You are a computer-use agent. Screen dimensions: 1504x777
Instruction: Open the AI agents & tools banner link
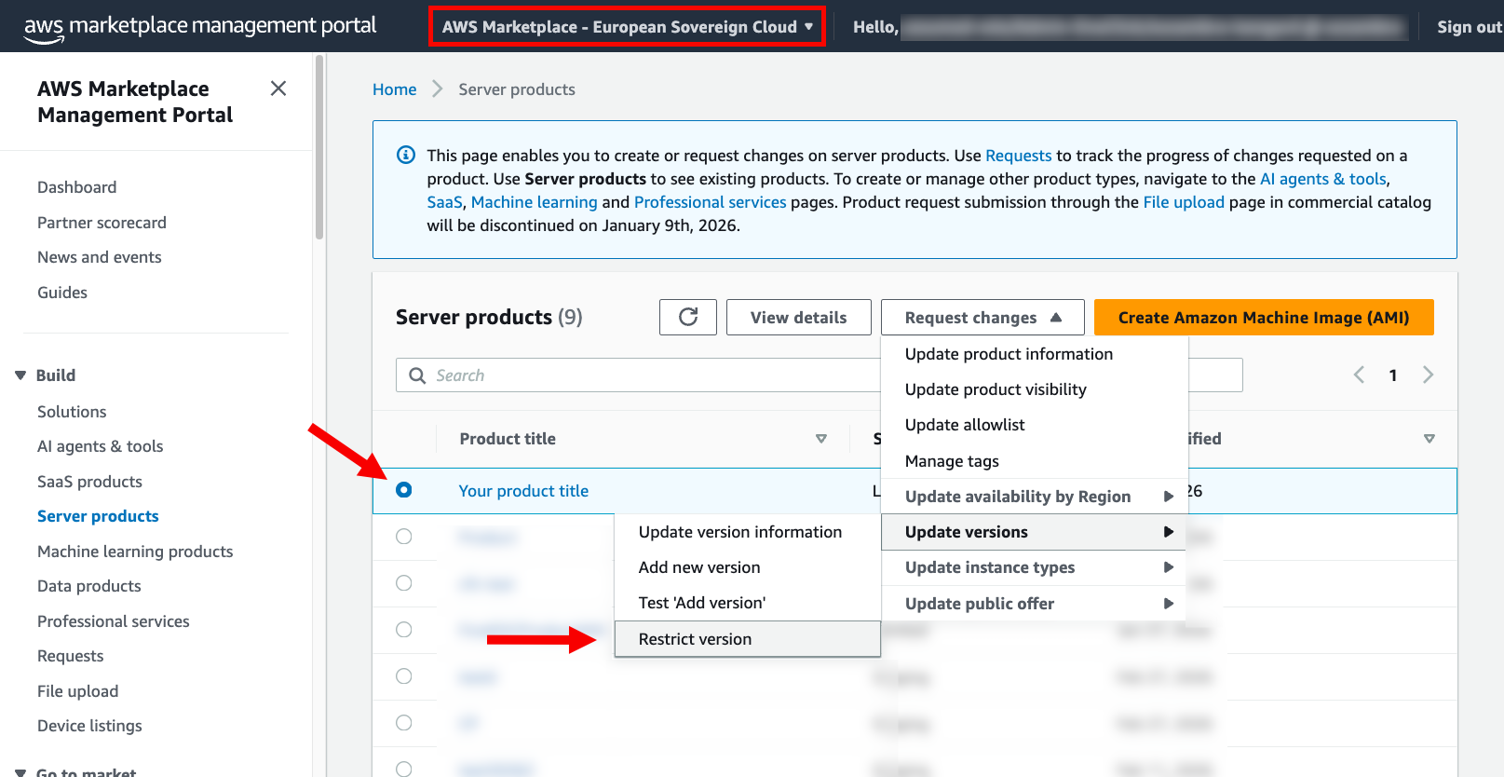1323,179
